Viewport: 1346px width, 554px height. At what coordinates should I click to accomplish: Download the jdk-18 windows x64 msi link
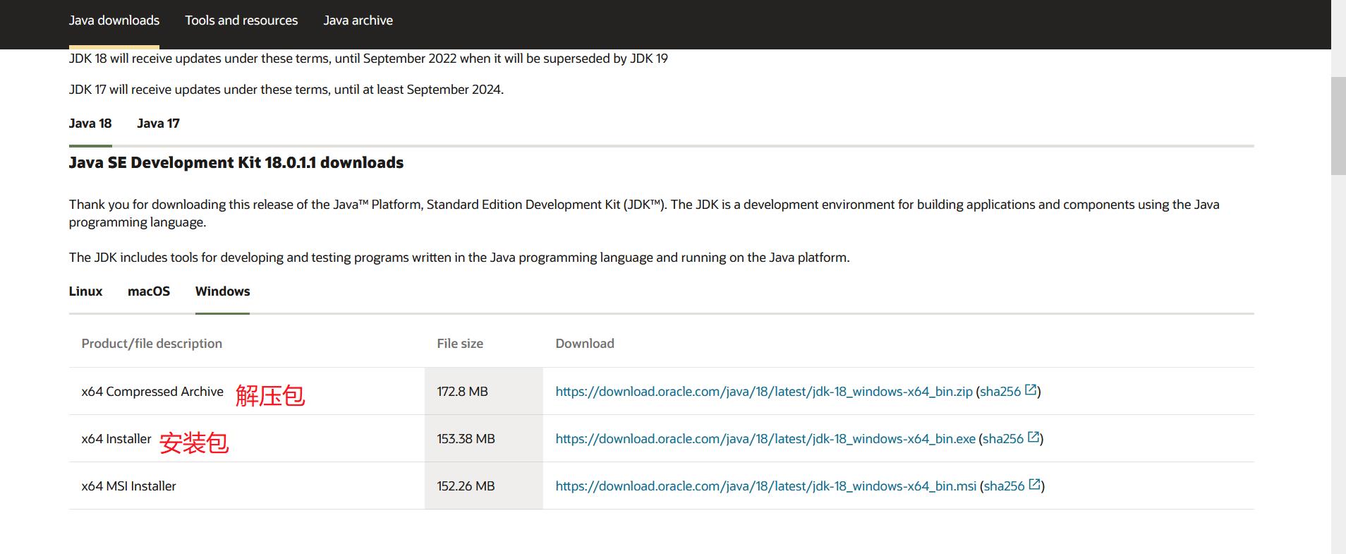pyautogui.click(x=766, y=486)
